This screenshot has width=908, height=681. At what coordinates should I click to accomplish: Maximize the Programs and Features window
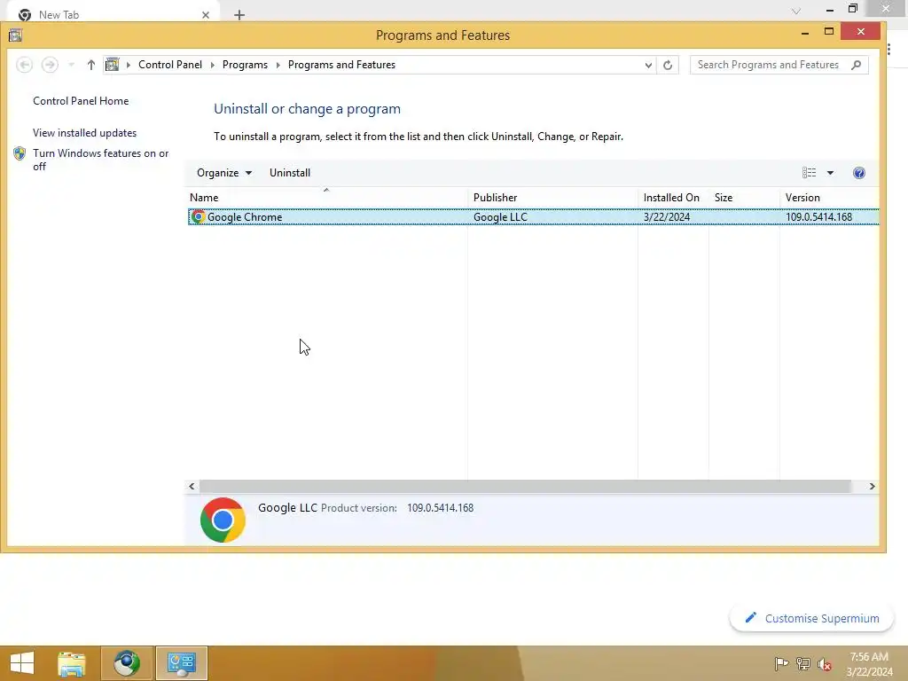tap(829, 32)
